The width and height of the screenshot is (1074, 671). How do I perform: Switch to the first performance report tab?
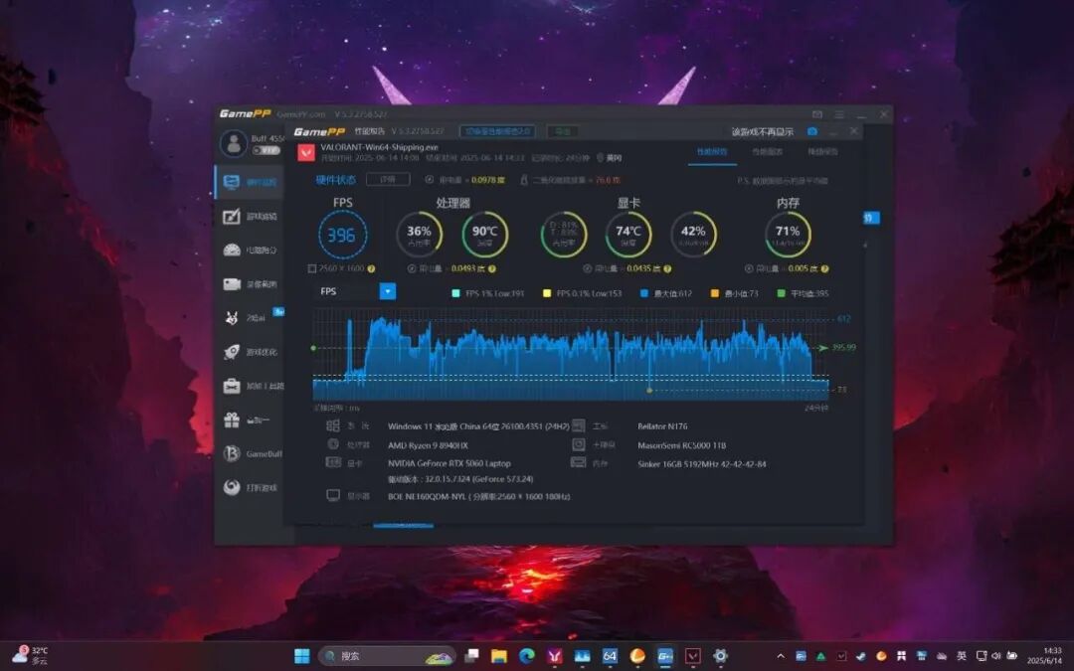pyautogui.click(x=712, y=152)
